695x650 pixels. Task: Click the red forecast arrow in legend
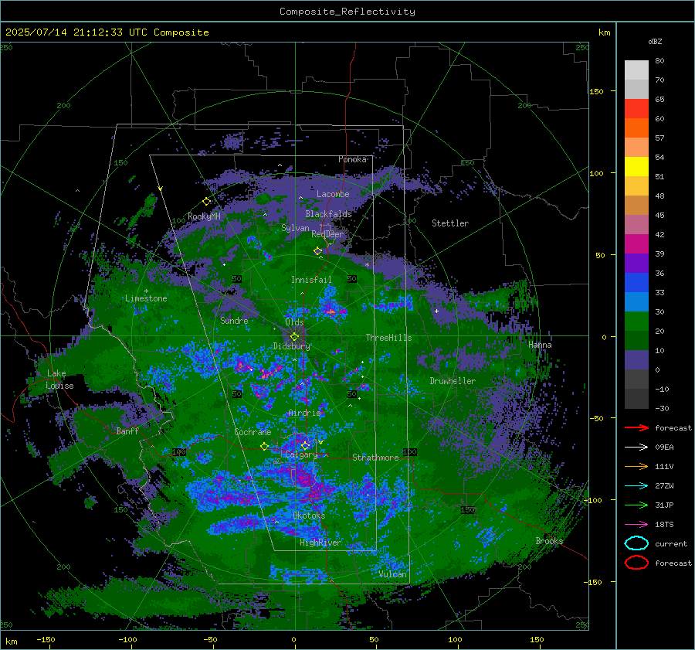click(636, 427)
